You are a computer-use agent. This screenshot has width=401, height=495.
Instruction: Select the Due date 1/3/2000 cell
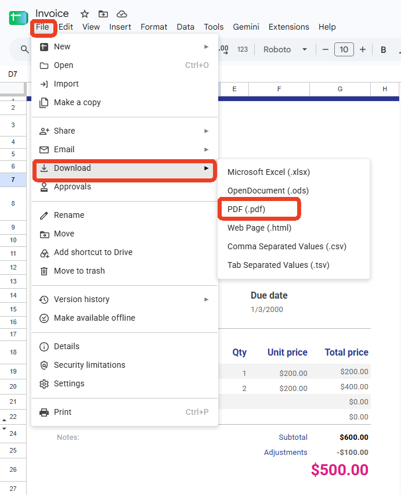(267, 310)
